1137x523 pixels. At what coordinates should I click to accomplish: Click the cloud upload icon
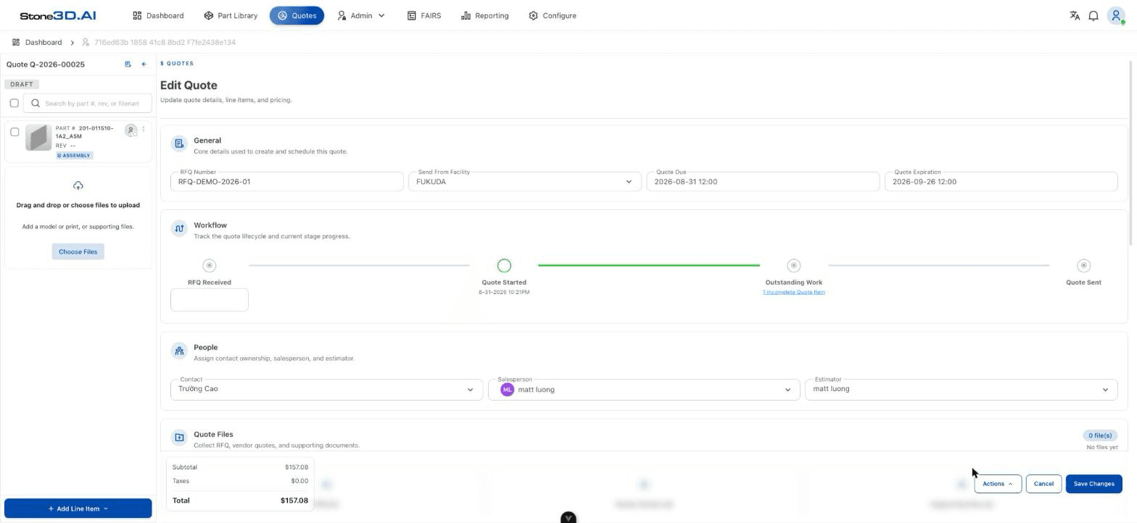point(78,185)
